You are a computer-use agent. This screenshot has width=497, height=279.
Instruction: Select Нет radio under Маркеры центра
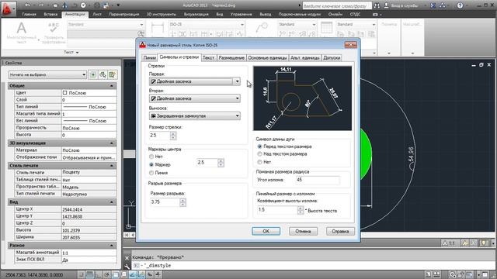pyautogui.click(x=151, y=157)
